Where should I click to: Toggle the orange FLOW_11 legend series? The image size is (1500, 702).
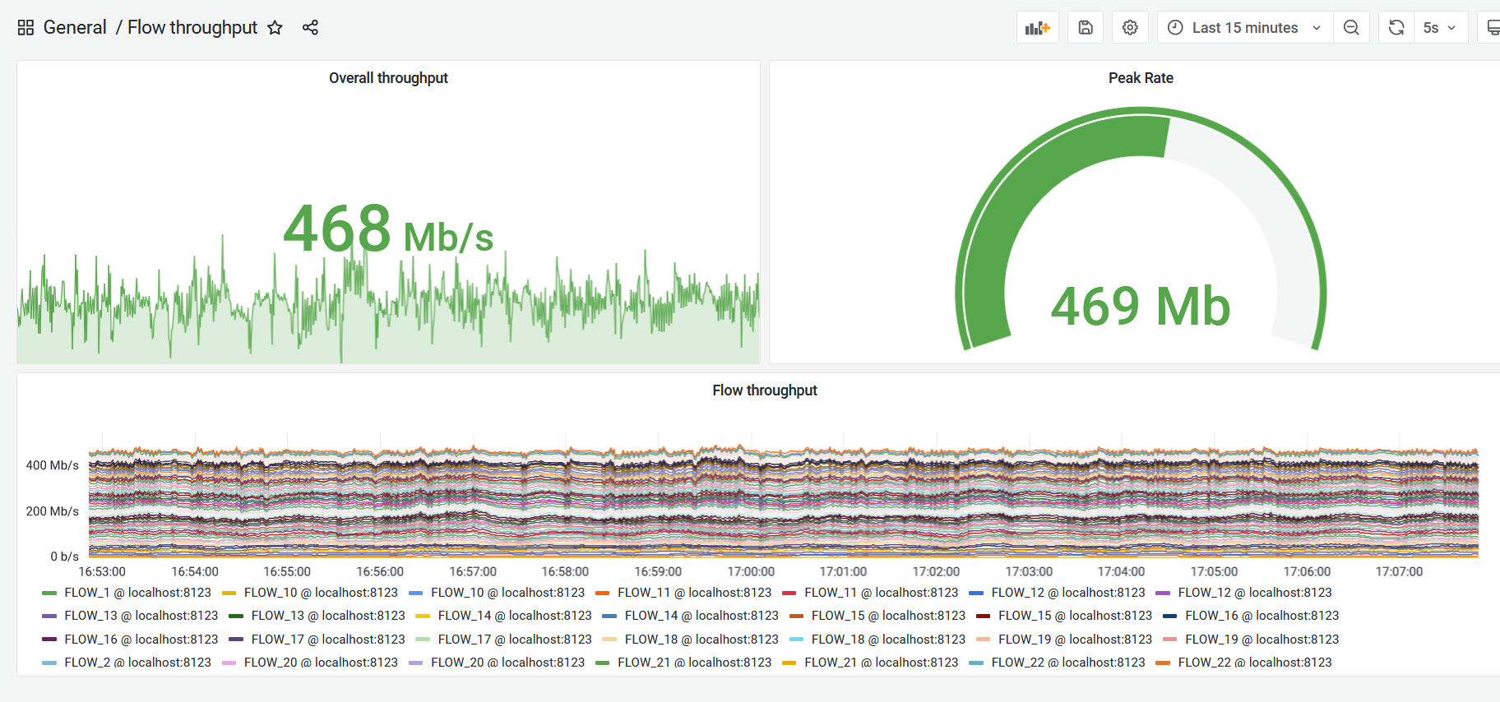coord(694,593)
